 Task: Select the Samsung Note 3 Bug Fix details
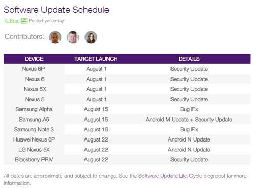189,129
